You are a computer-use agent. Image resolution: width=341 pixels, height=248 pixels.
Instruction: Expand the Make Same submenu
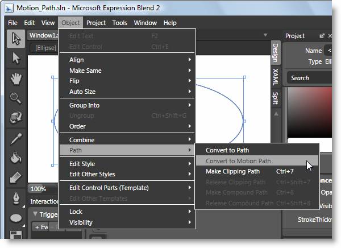click(x=127, y=71)
